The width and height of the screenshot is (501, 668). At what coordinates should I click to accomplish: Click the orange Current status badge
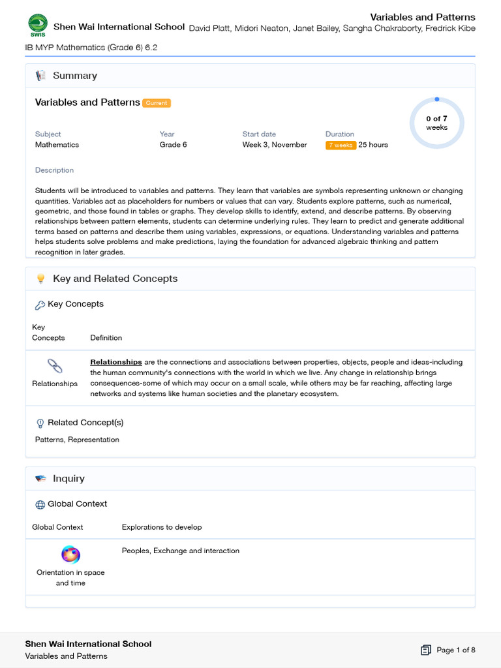(157, 103)
